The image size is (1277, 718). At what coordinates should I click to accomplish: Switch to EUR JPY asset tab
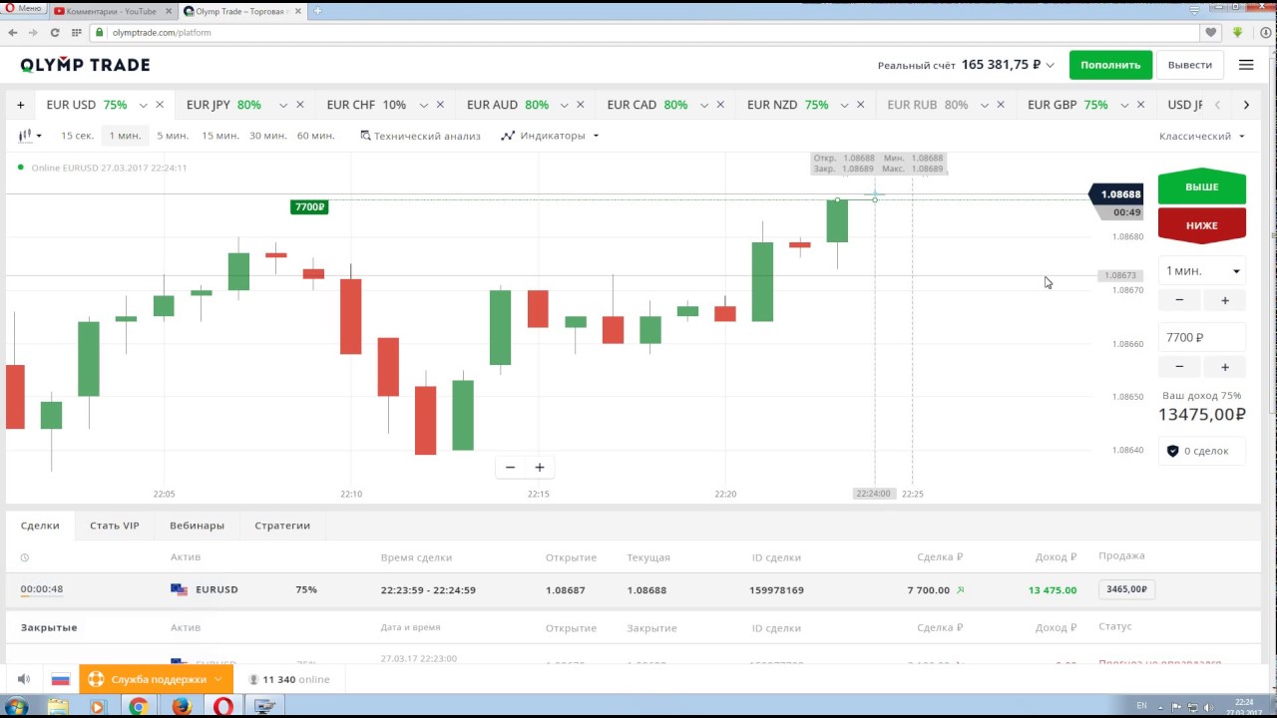(x=223, y=105)
